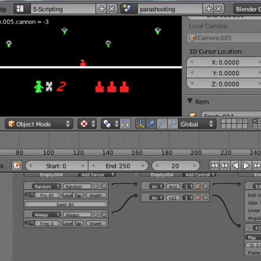Click the screen layout browse icon
Viewport: 261px width, 261px height.
click(20, 9)
